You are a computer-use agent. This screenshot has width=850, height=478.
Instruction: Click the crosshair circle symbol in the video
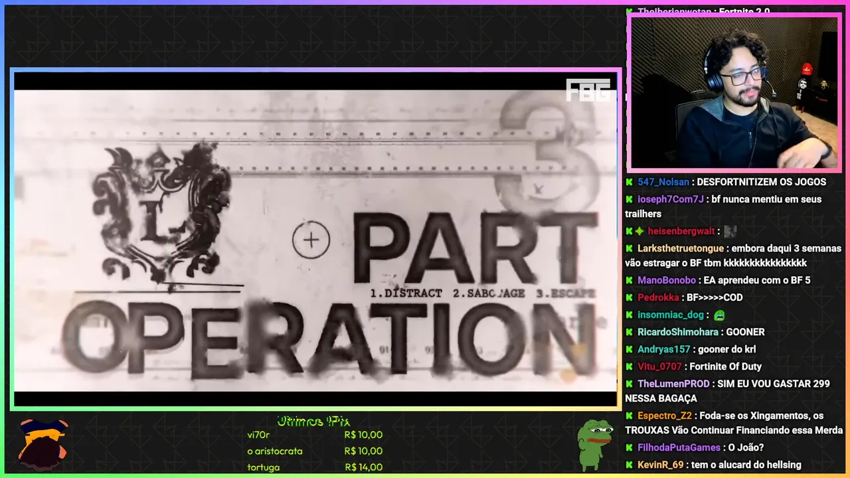pyautogui.click(x=311, y=240)
